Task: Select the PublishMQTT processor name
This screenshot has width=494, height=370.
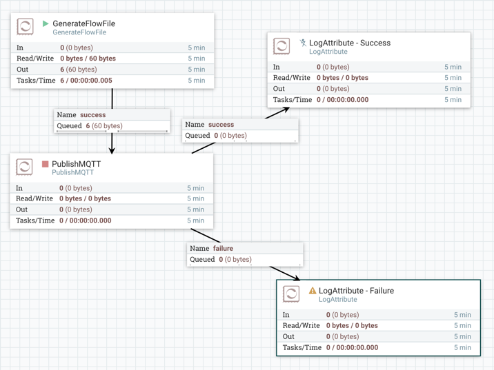Action: [77, 164]
